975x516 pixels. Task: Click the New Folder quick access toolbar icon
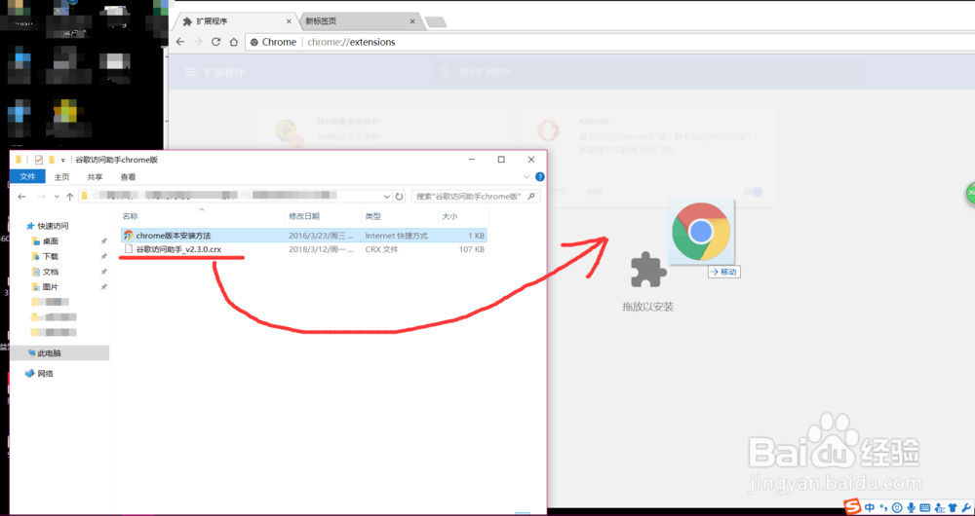pyautogui.click(x=52, y=160)
